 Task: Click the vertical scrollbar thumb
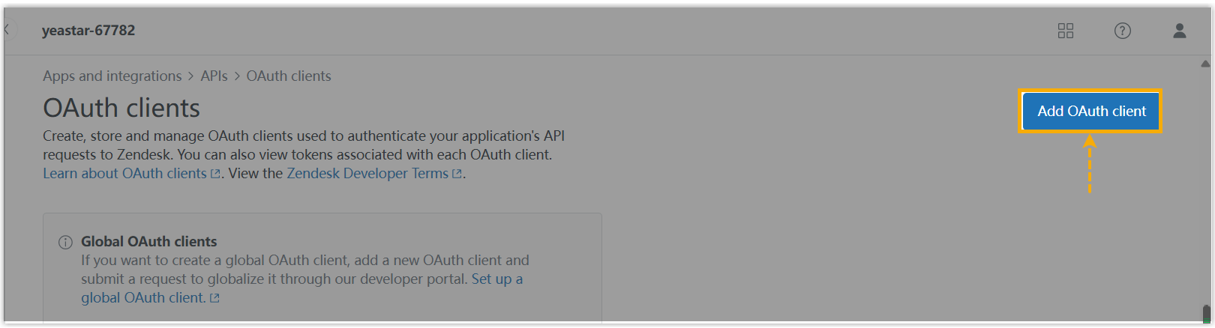pyautogui.click(x=1206, y=313)
